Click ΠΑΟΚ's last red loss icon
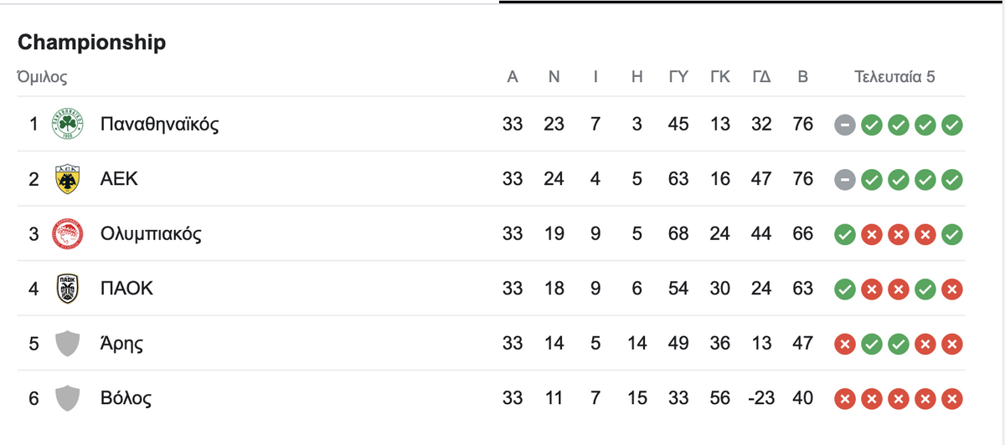 pyautogui.click(x=952, y=289)
